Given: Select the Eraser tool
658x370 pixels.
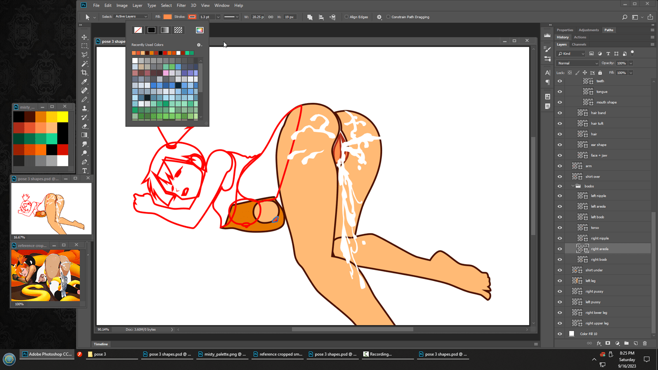Looking at the screenshot, I should pyautogui.click(x=85, y=126).
